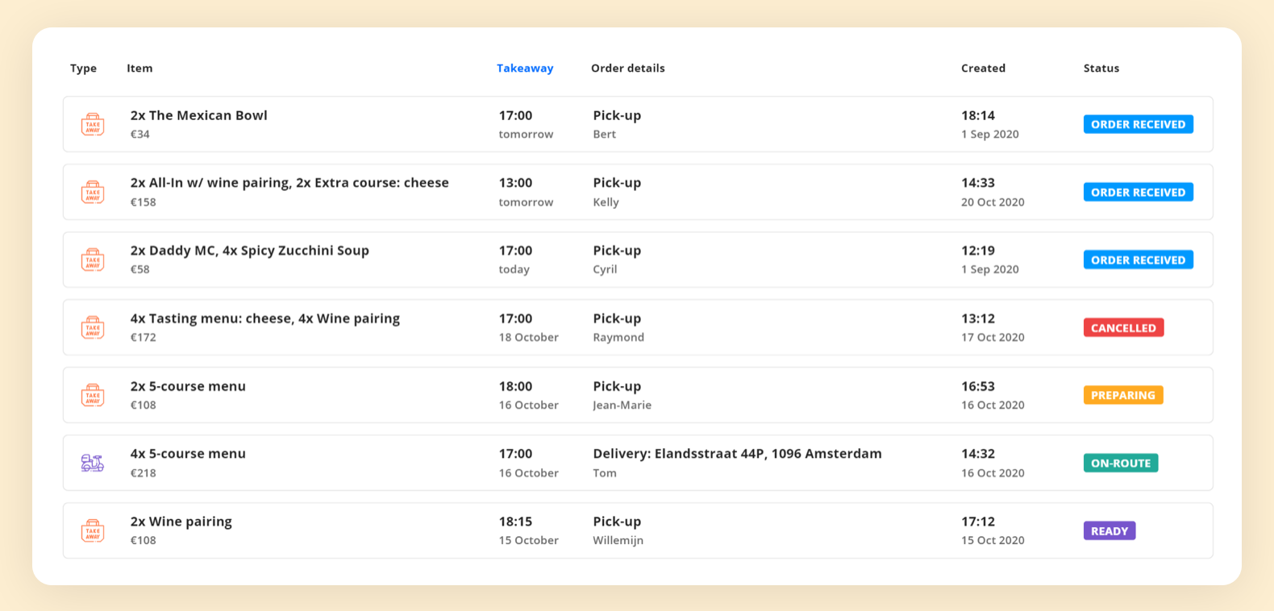Click customer name Tom
The image size is (1274, 611).
(605, 473)
